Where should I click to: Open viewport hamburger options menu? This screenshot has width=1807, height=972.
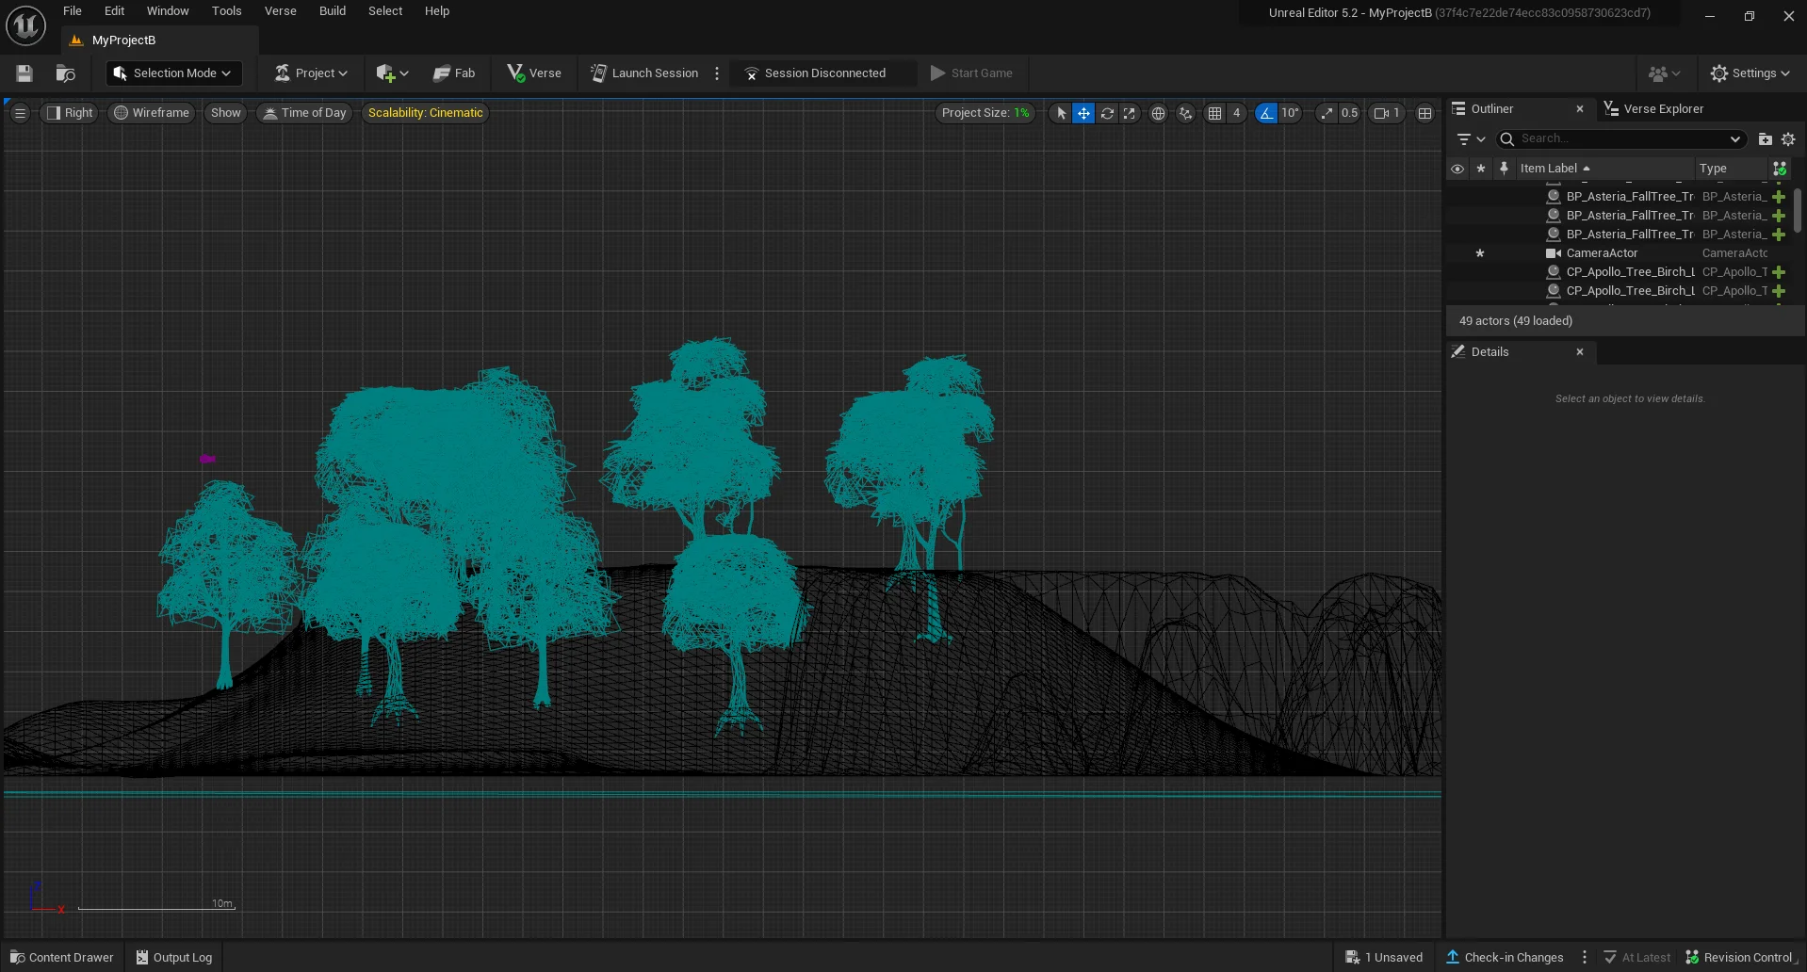20,113
